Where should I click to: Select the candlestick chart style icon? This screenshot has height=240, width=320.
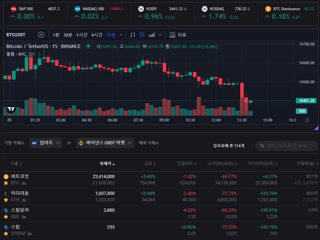click(142, 35)
